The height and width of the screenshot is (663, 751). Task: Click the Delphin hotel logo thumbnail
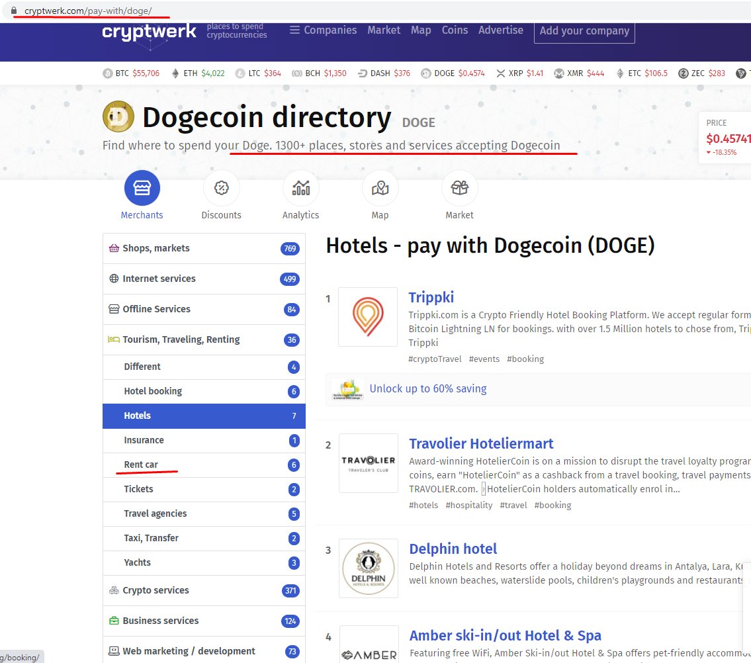(369, 568)
